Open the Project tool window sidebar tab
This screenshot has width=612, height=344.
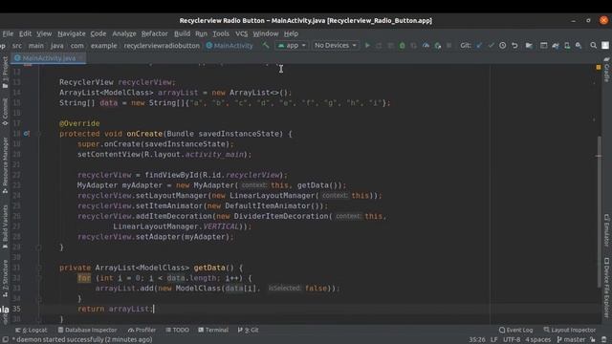point(5,73)
